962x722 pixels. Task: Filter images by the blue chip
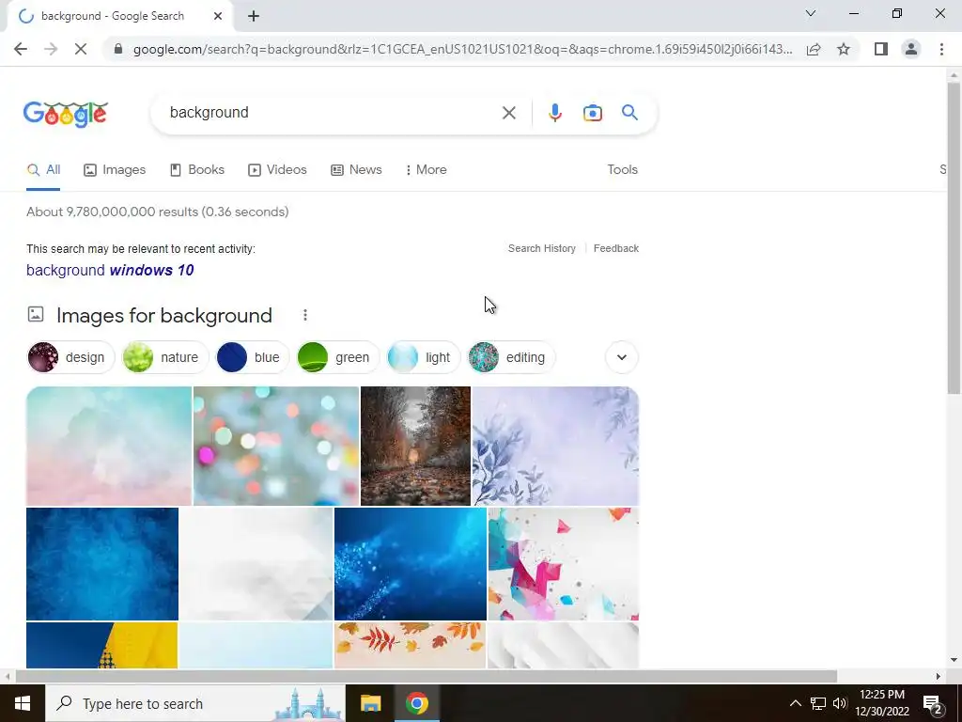[252, 357]
